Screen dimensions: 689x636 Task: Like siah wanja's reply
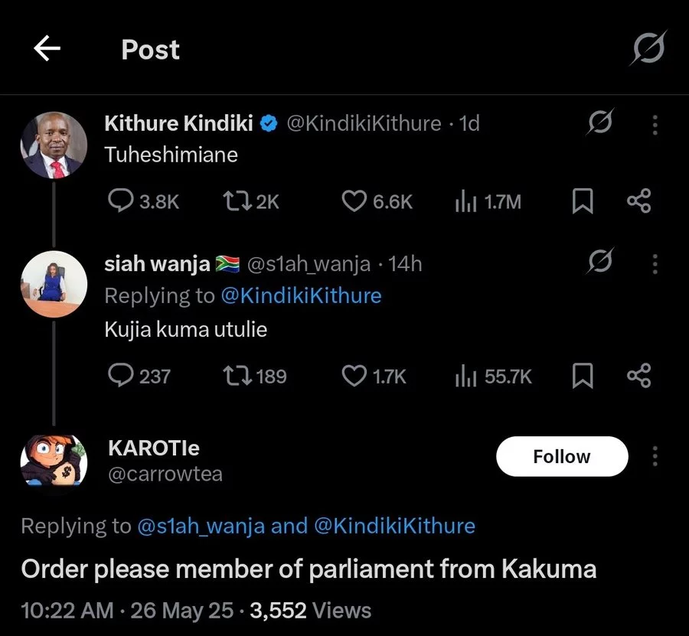tap(353, 376)
